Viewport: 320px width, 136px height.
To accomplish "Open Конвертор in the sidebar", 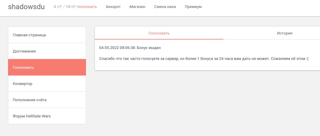I will (x=47, y=83).
